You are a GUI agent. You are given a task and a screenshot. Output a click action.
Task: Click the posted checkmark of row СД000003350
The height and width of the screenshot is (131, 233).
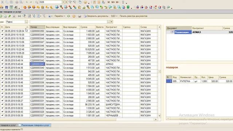[2, 31]
